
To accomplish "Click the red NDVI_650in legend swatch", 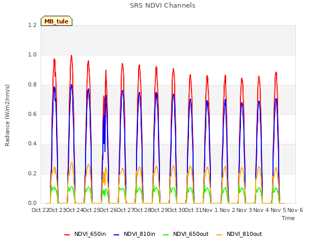I will pos(67,234).
